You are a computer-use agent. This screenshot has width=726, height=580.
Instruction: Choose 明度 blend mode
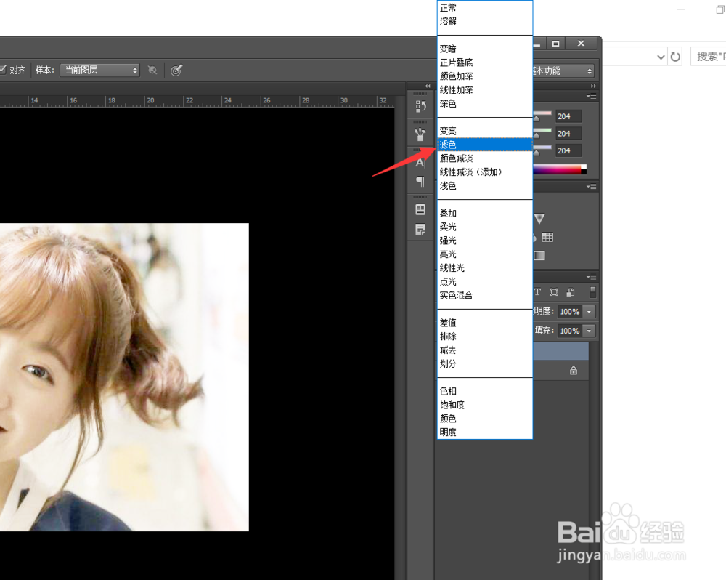click(485, 432)
